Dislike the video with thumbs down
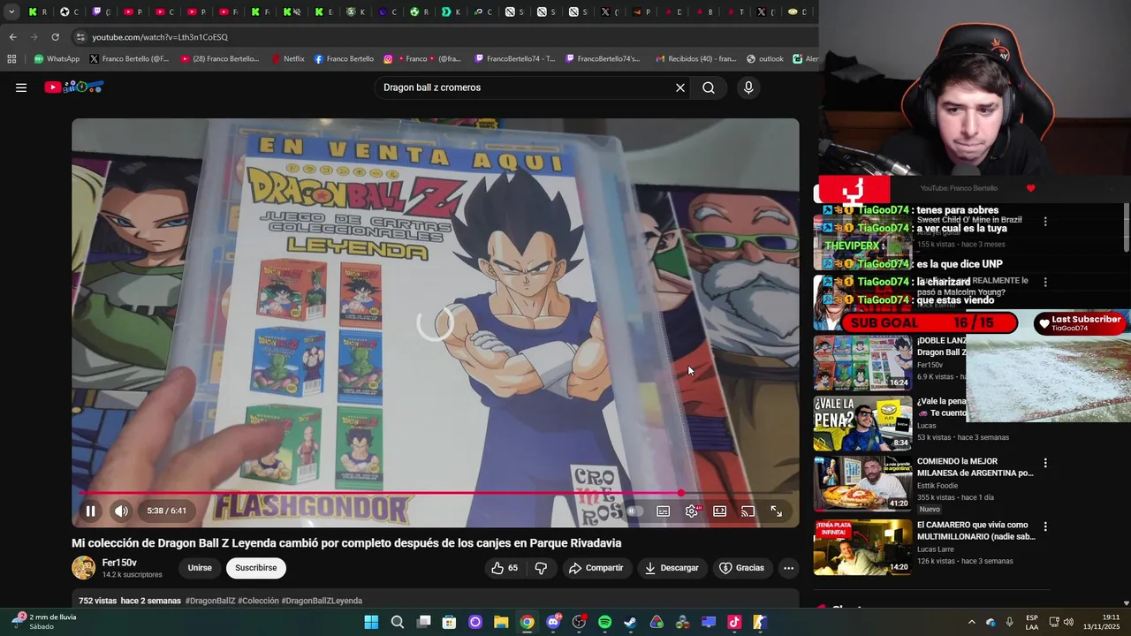This screenshot has width=1131, height=636. pyautogui.click(x=541, y=568)
